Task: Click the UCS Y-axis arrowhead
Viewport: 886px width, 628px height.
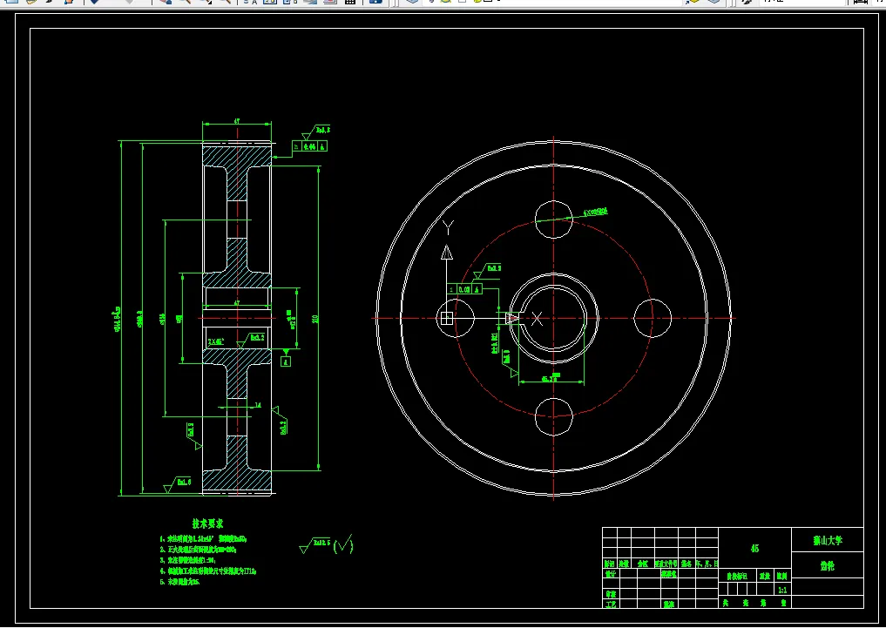Action: click(x=447, y=252)
